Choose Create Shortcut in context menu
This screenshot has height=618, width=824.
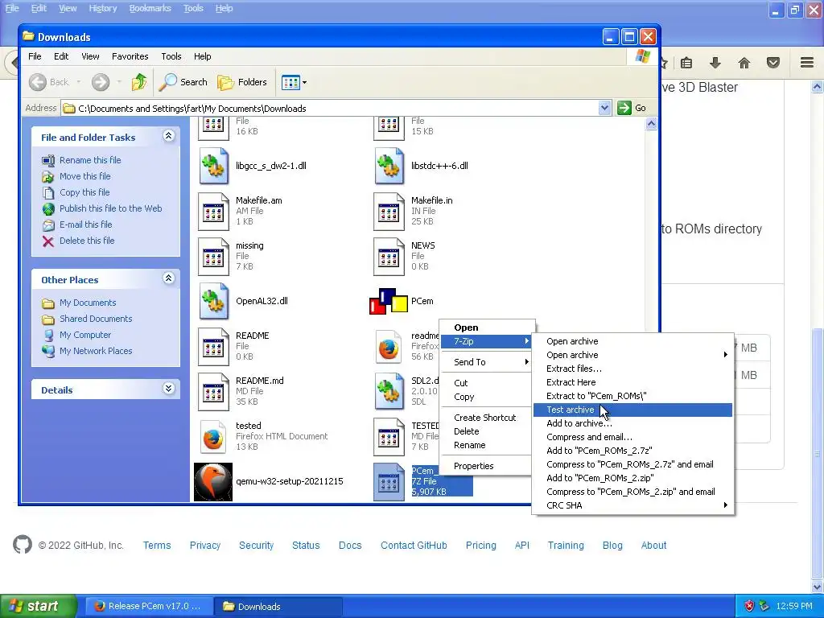pos(486,418)
